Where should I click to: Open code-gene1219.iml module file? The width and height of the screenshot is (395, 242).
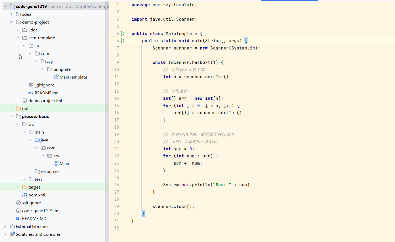[38, 211]
